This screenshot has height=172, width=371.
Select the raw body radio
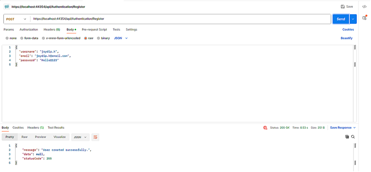pyautogui.click(x=86, y=38)
